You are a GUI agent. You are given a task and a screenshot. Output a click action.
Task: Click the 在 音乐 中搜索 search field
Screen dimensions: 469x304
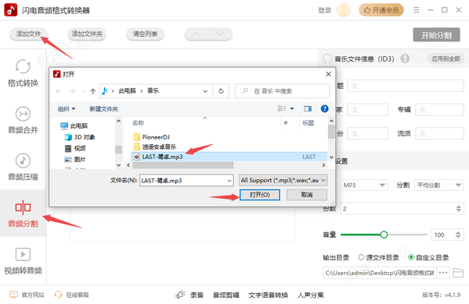pyautogui.click(x=282, y=91)
